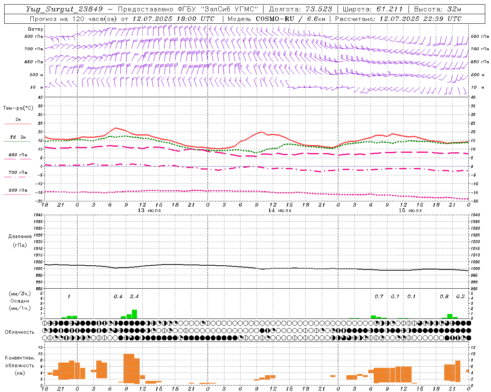
Task: Click the 0.2 precipitation total value
Action: click(x=460, y=297)
